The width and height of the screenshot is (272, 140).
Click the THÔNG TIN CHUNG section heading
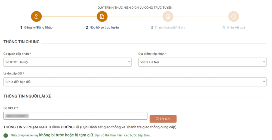point(21,42)
